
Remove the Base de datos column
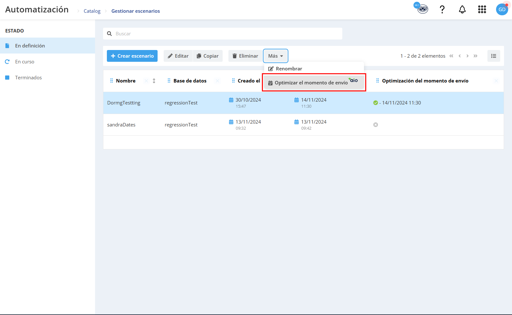click(x=217, y=81)
